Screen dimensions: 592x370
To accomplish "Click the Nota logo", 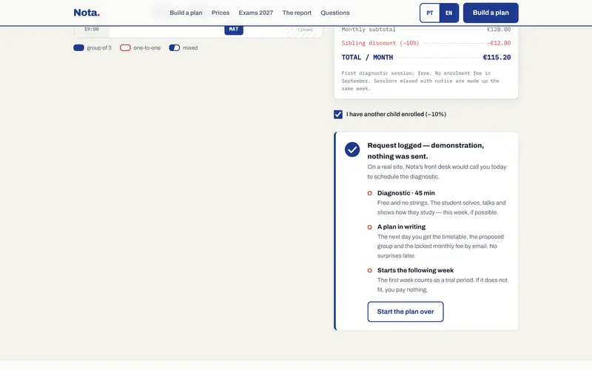I will [x=87, y=13].
